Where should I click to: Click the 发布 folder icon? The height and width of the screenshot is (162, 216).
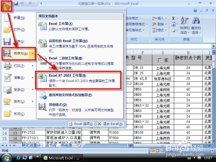(x=7, y=102)
